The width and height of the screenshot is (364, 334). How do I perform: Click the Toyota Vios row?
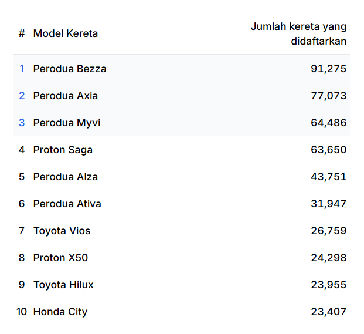[x=62, y=231]
